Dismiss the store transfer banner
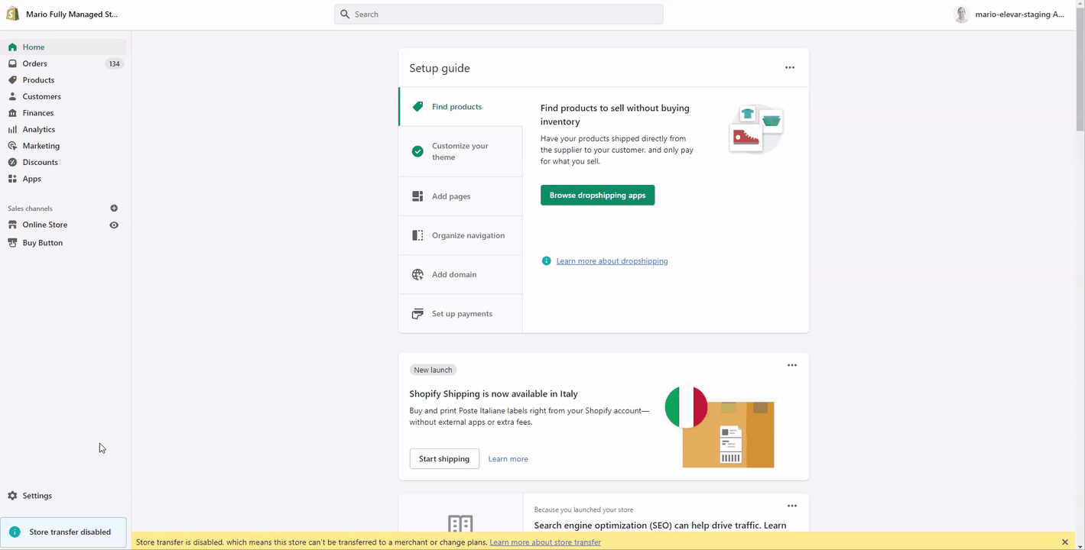The image size is (1085, 550). [1064, 542]
